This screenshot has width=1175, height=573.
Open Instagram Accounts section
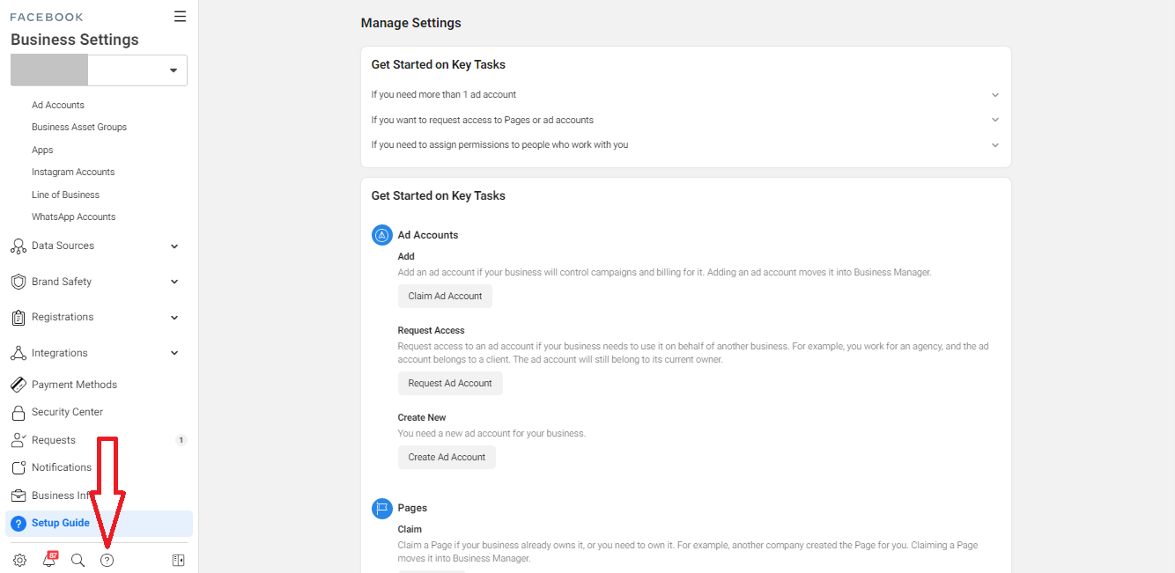click(x=73, y=172)
